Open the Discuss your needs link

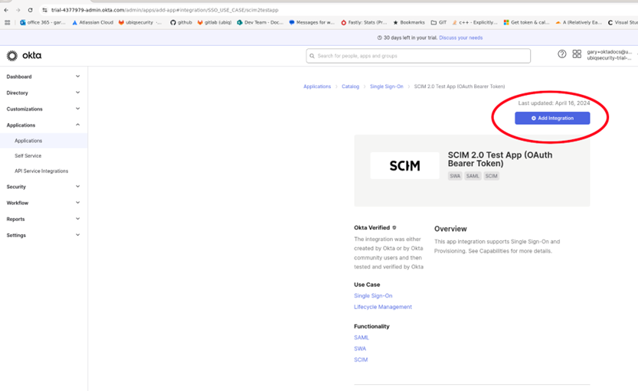460,37
